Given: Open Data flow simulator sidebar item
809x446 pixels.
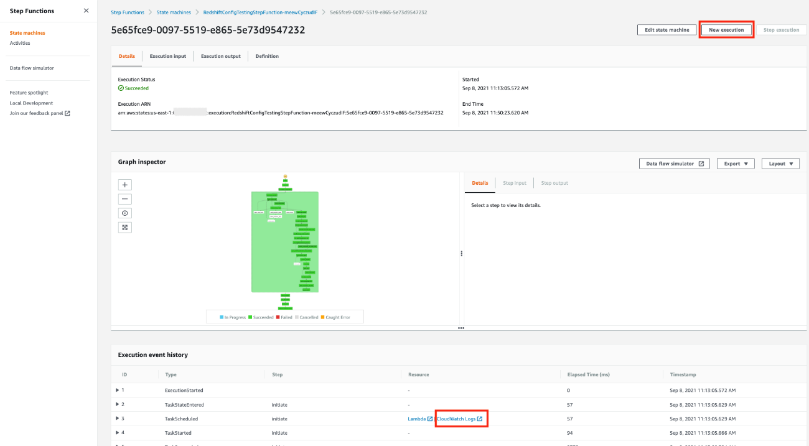Looking at the screenshot, I should click(x=32, y=68).
